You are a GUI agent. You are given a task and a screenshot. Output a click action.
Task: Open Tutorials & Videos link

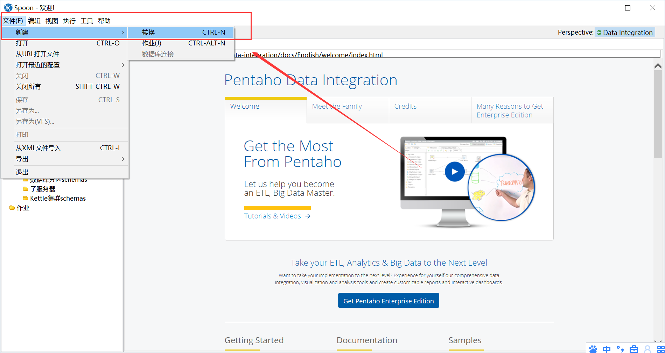click(x=273, y=216)
